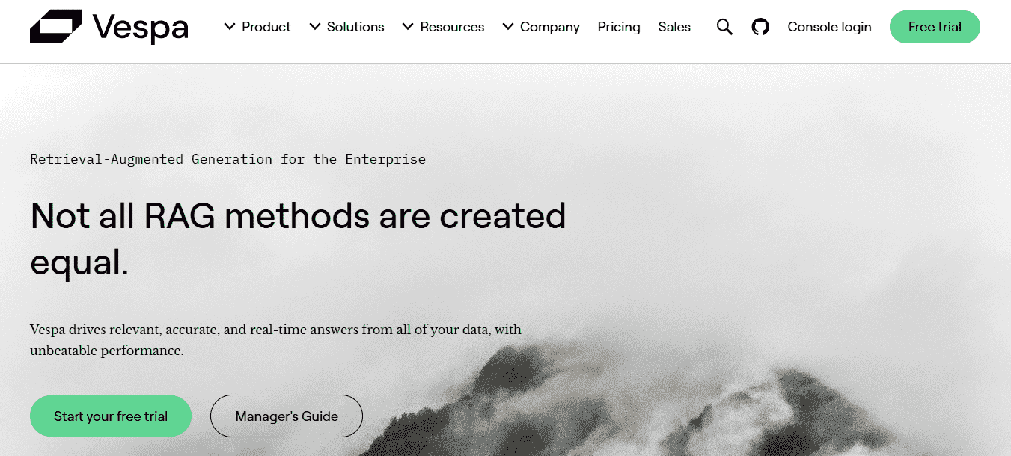Viewport: 1011px width, 456px height.
Task: Open the Resources menu label
Action: (452, 27)
